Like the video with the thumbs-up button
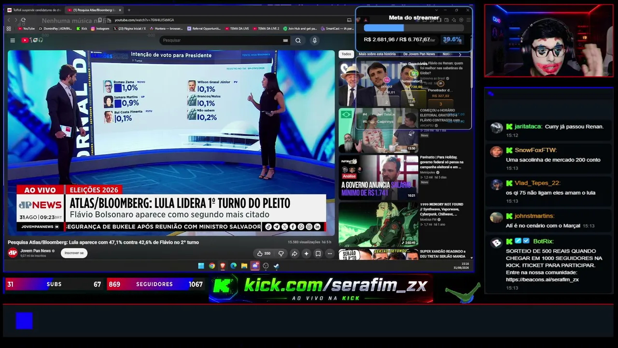The image size is (618, 348). 264,253
